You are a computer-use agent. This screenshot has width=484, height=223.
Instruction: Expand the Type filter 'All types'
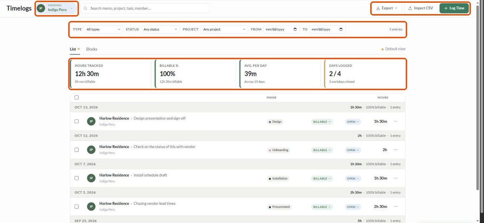point(103,29)
